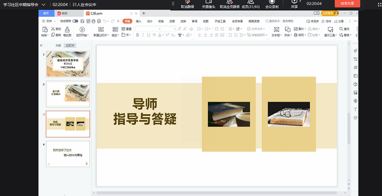Select slide 4 thumbnail in panel
This screenshot has height=196, width=382.
click(x=67, y=153)
